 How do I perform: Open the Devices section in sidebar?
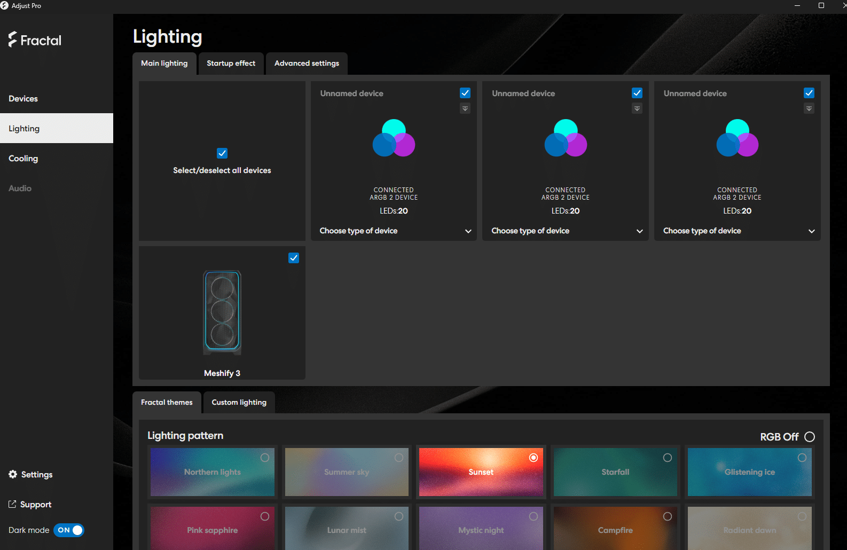23,99
